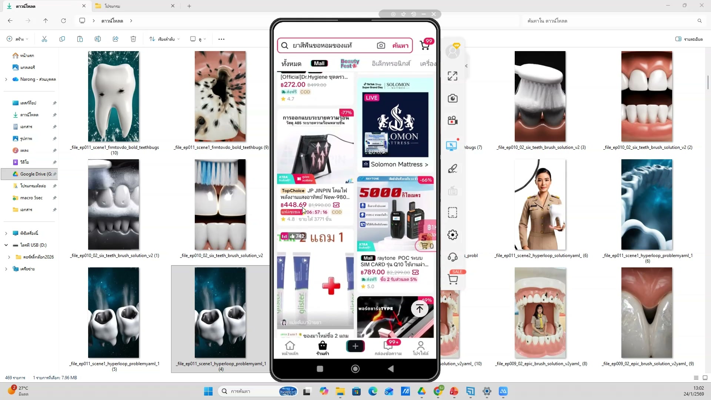The height and width of the screenshot is (400, 711).
Task: Open the view layout dropdown
Action: coord(198,39)
